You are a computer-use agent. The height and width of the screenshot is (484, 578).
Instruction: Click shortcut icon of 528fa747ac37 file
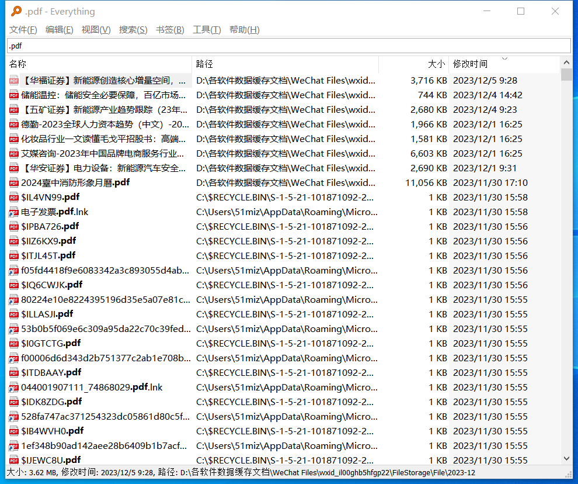pos(14,417)
